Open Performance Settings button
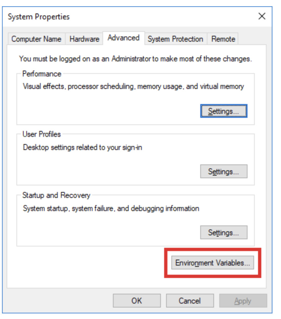The width and height of the screenshot is (281, 319). coord(224,111)
